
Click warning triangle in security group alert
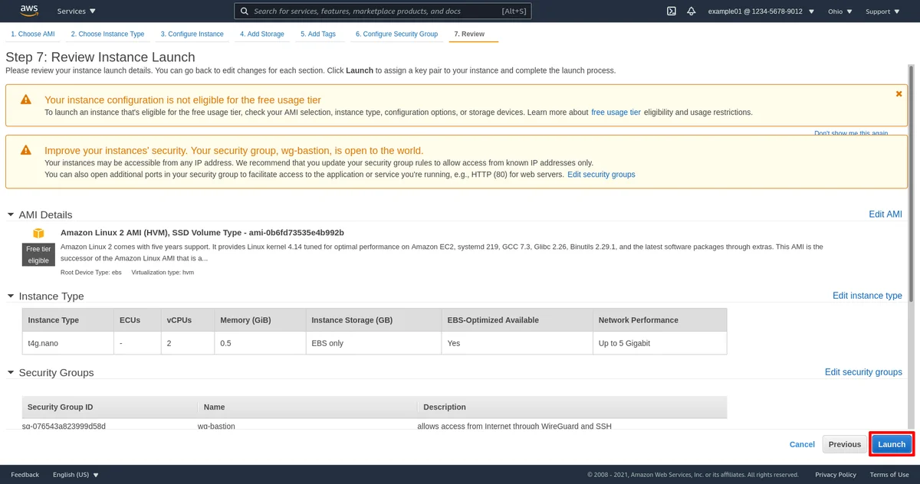[x=26, y=150]
